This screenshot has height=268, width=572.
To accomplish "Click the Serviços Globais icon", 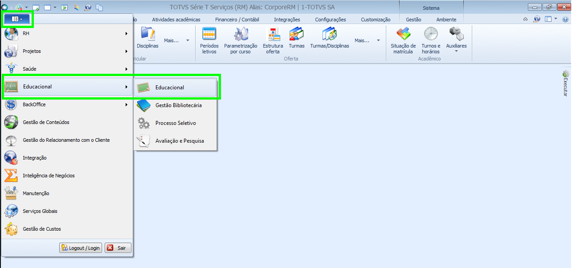I will (x=11, y=212).
